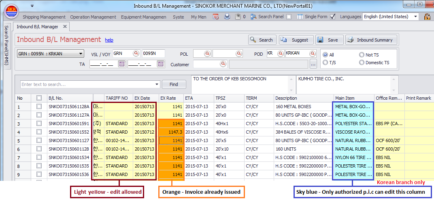434x199 pixels.
Task: Expand the search text dropdown arrow
Action: (157, 84)
